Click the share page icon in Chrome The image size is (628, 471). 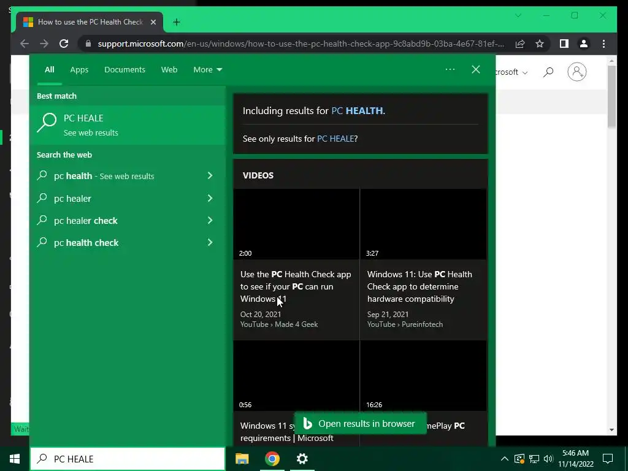(520, 44)
